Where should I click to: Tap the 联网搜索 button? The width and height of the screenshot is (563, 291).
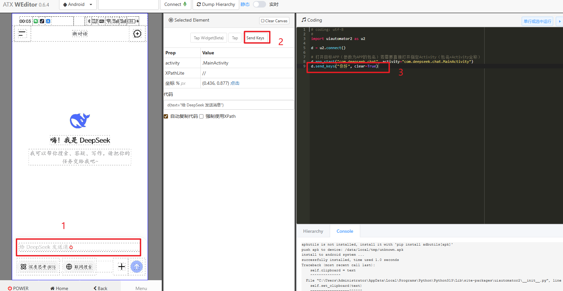click(79, 267)
